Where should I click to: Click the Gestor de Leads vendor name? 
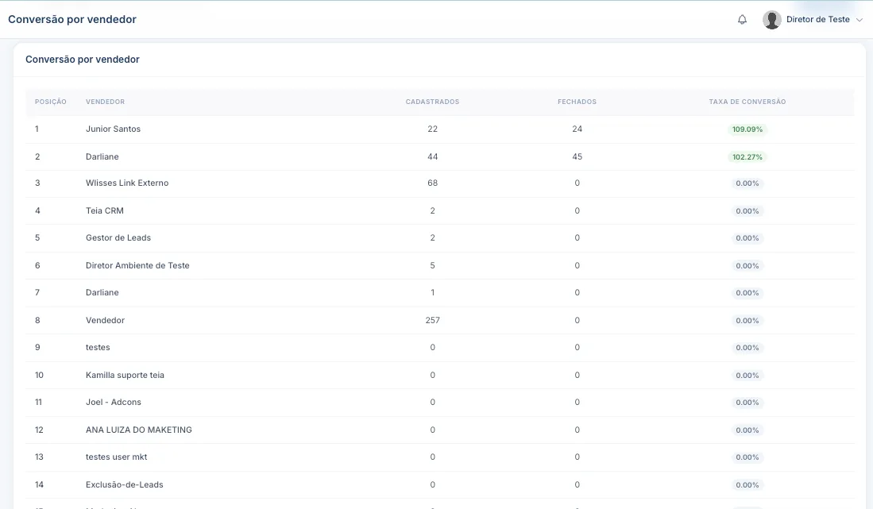tap(118, 238)
